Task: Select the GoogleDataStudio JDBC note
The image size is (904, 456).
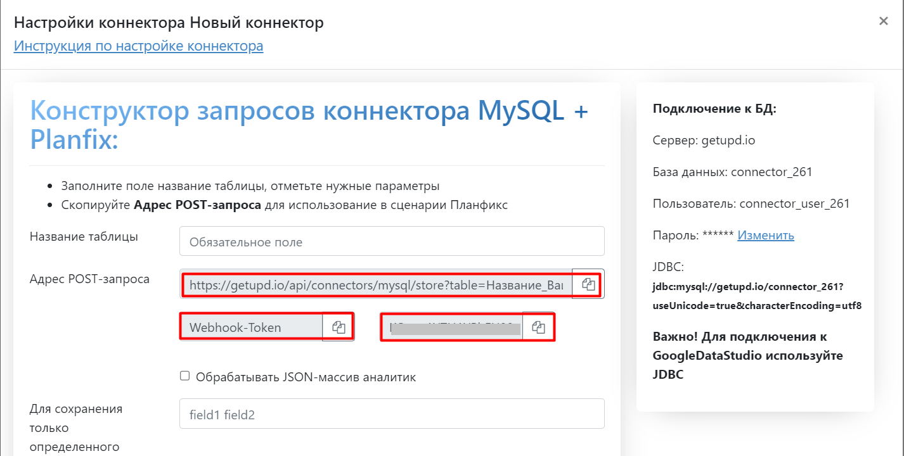Action: click(747, 355)
